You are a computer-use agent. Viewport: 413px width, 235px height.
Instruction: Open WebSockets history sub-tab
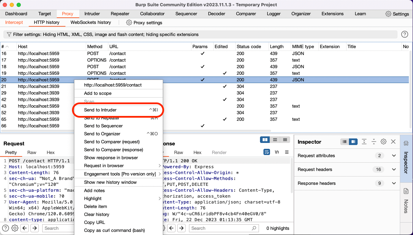[x=91, y=22]
